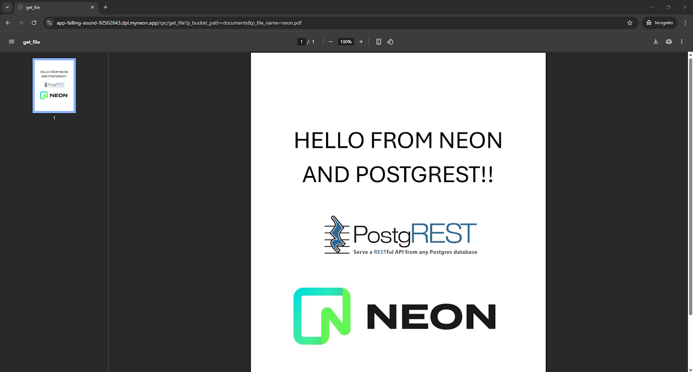The height and width of the screenshot is (372, 693).
Task: Zoom out with the minus icon
Action: click(x=331, y=42)
